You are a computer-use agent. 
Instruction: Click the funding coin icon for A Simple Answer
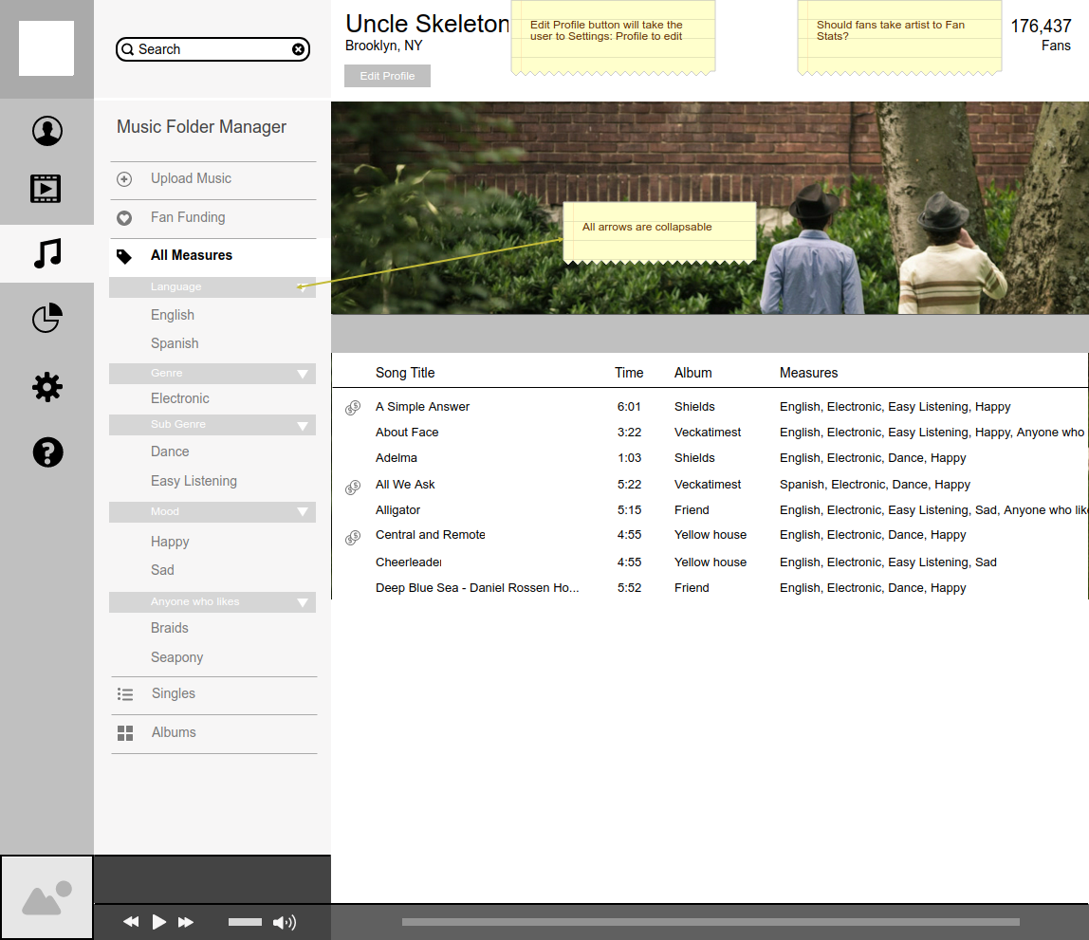pyautogui.click(x=353, y=408)
